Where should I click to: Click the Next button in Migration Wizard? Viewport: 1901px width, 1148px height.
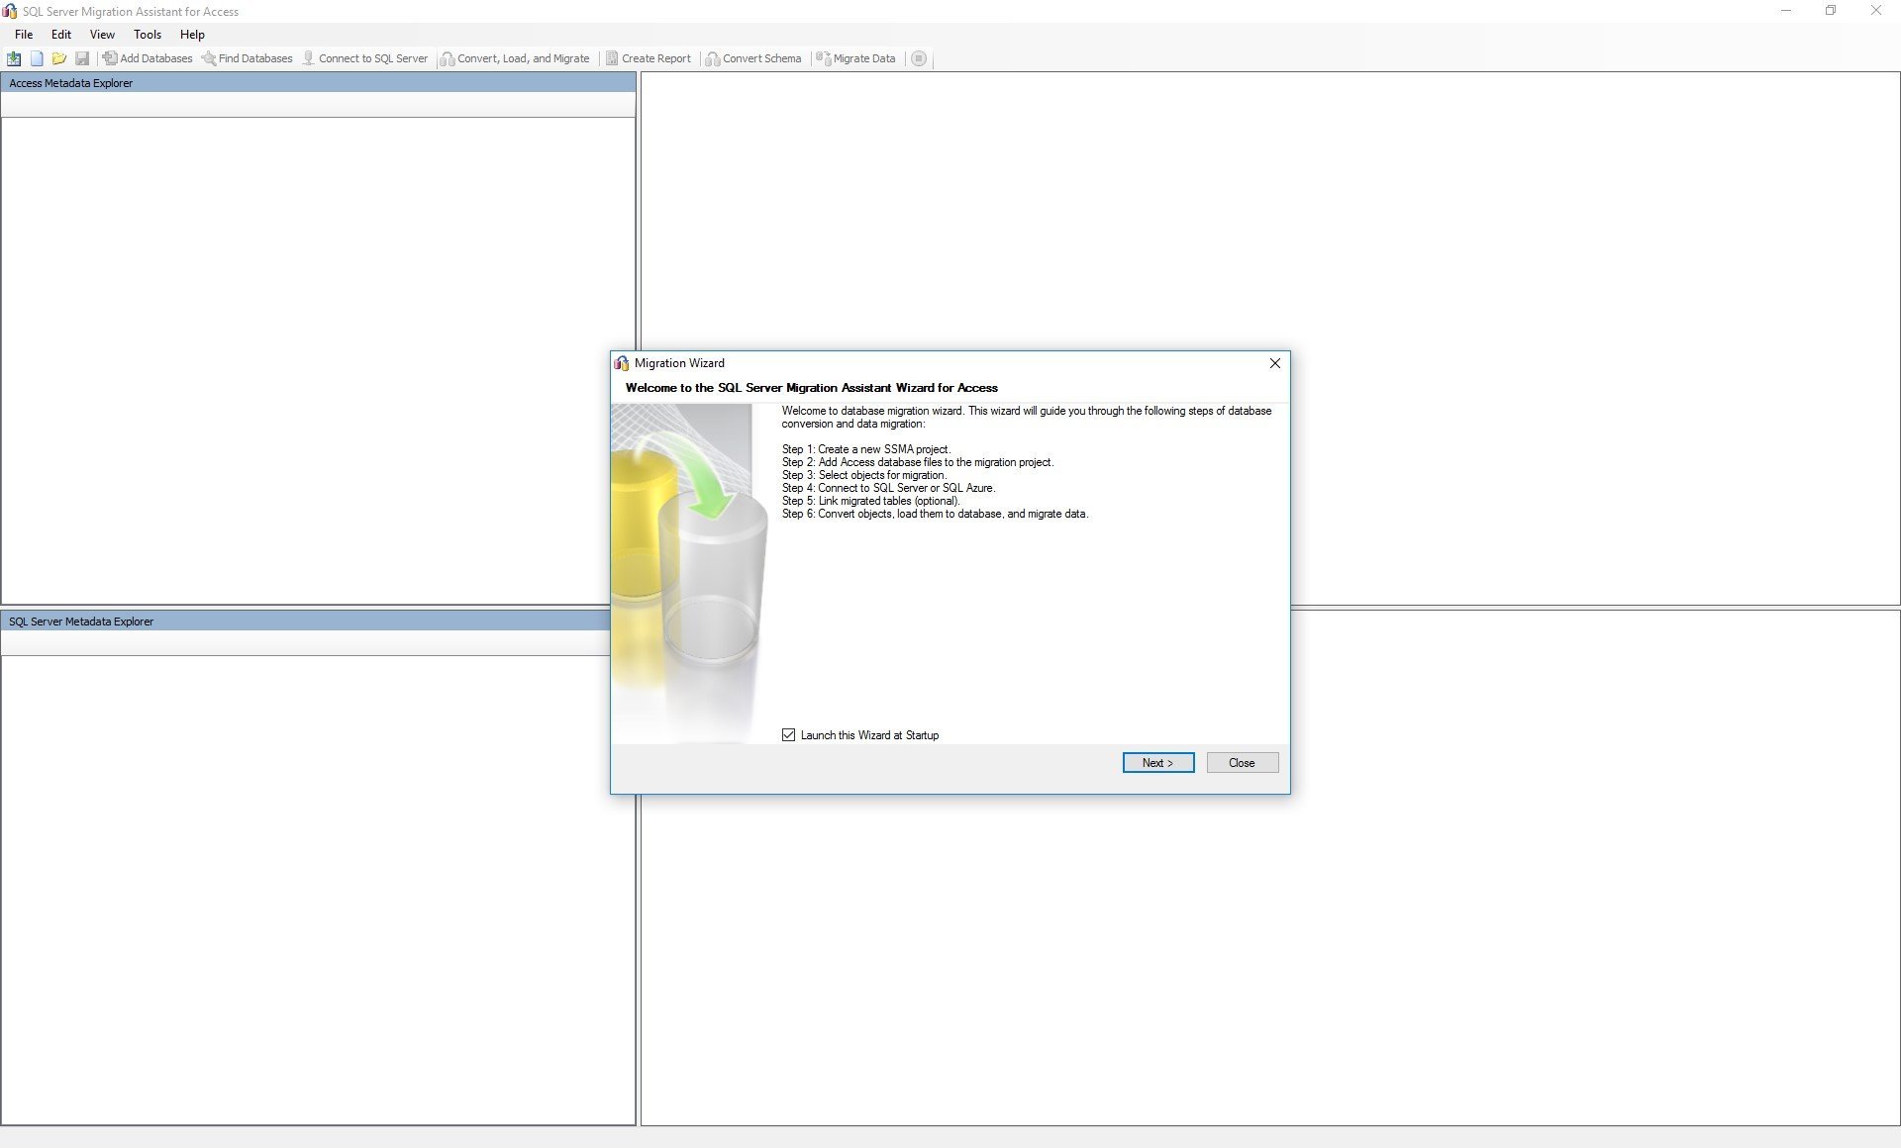coord(1158,763)
